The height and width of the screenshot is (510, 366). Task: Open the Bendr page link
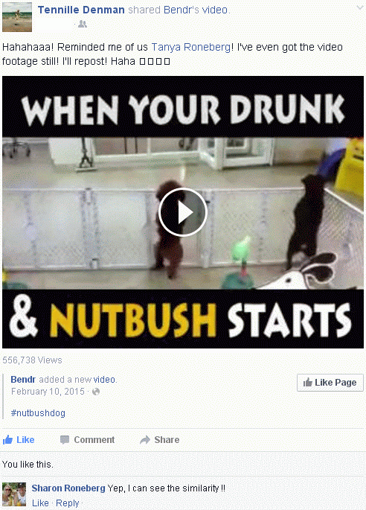(23, 379)
